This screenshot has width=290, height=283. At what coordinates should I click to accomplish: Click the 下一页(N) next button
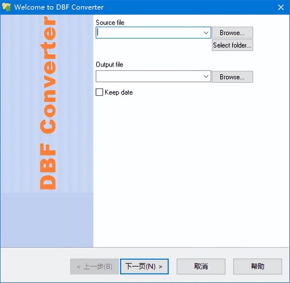(x=144, y=266)
